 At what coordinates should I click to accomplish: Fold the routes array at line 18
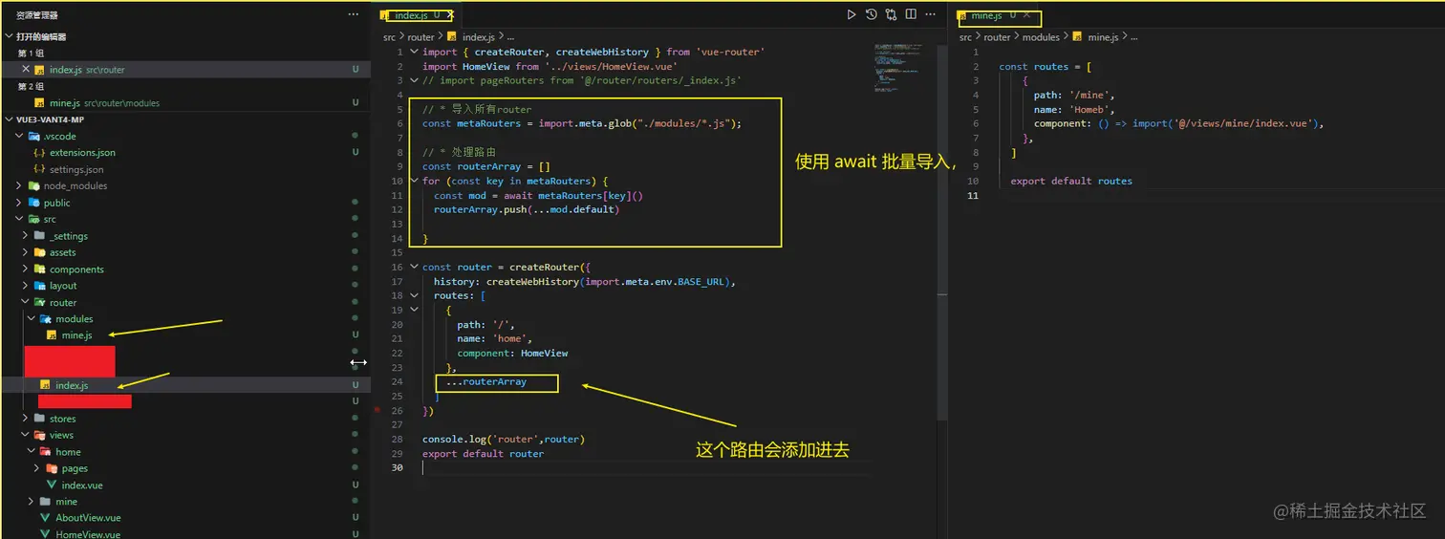pos(414,295)
